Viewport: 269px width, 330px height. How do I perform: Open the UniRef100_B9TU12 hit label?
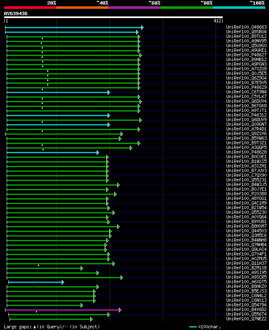[246, 36]
